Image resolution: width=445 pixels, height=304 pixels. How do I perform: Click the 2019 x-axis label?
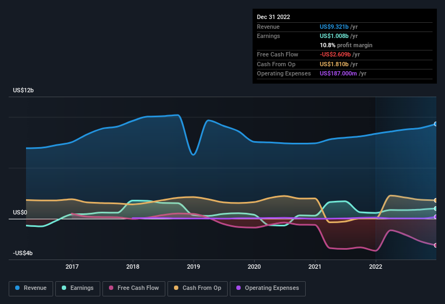tap(194, 267)
